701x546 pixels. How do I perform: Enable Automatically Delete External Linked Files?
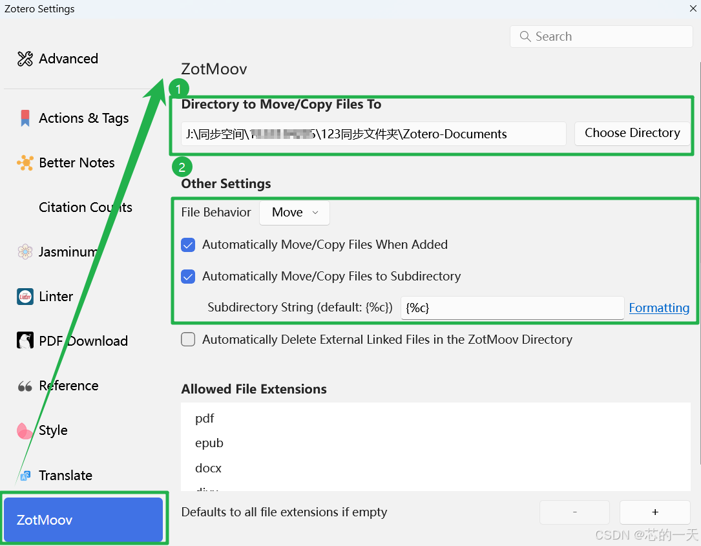click(188, 340)
